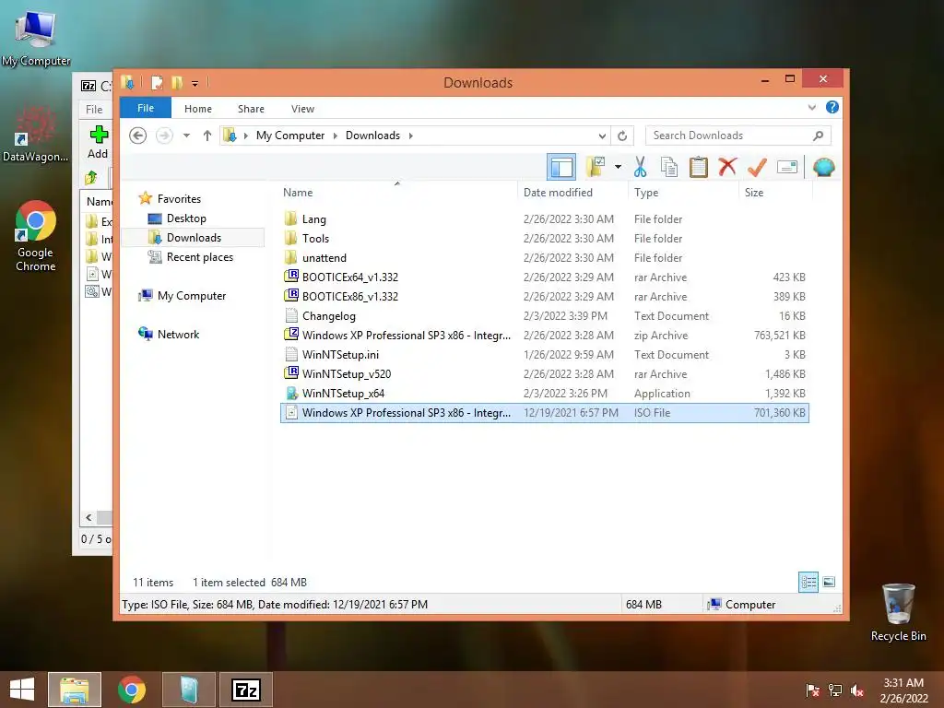Select Recent places in navigation pane
The height and width of the screenshot is (708, 944).
(199, 257)
